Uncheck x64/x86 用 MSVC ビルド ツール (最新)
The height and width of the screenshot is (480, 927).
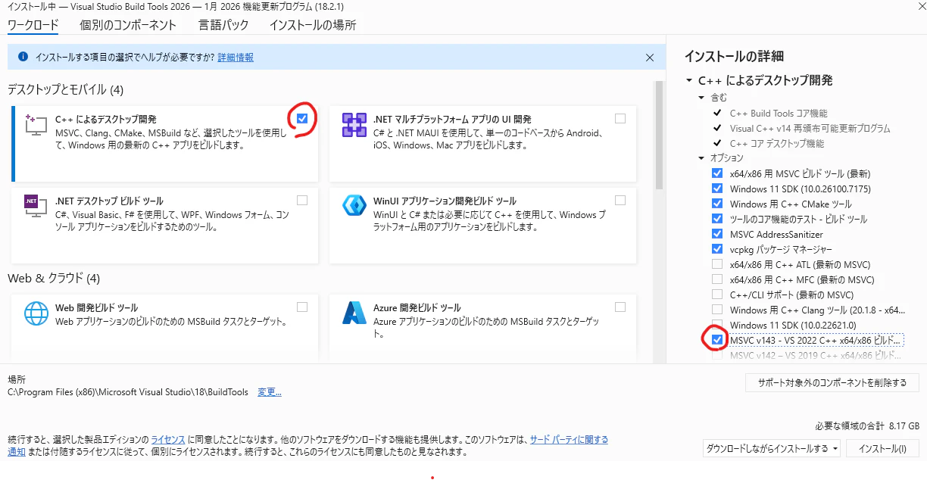(x=717, y=173)
